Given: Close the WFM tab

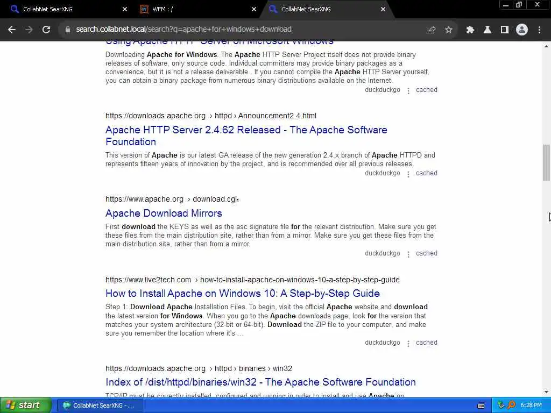Looking at the screenshot, I should click(254, 9).
